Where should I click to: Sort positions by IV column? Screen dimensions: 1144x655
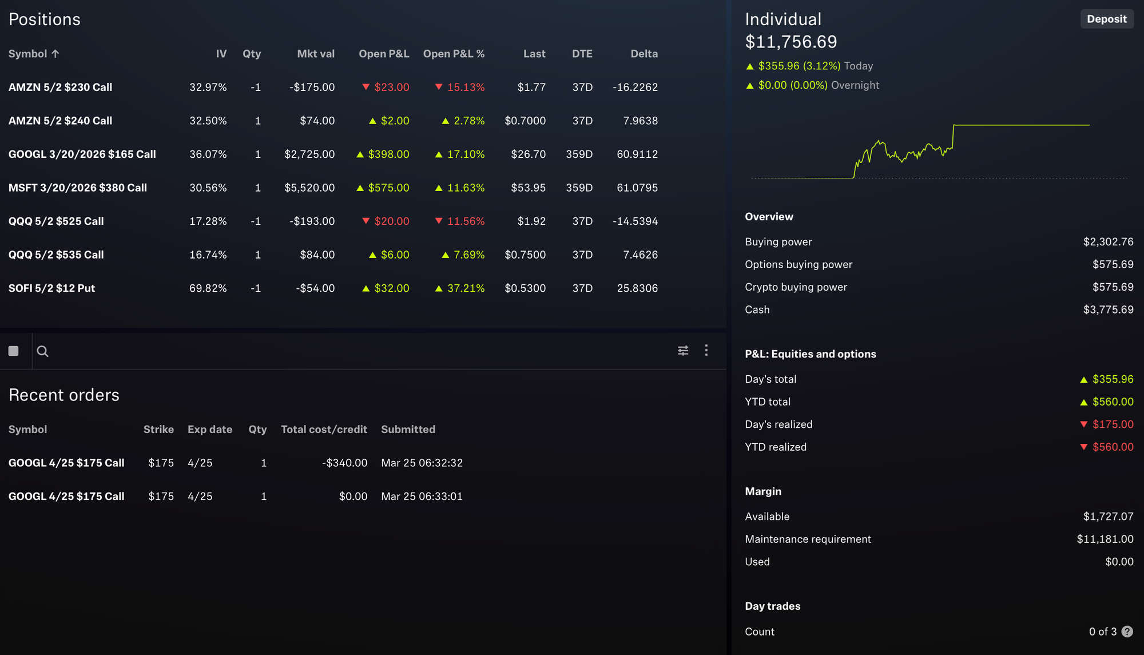point(221,54)
